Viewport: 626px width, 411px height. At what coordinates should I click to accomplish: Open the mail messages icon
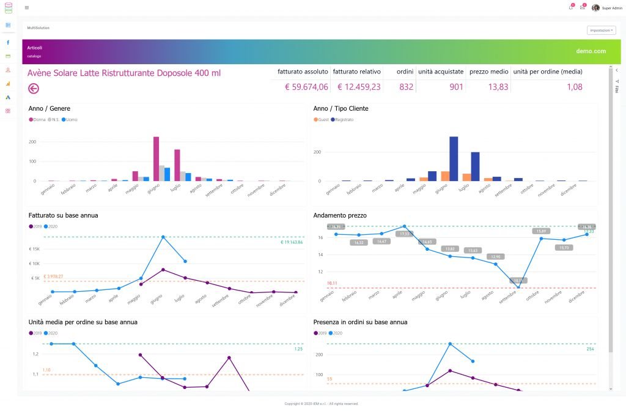click(582, 8)
